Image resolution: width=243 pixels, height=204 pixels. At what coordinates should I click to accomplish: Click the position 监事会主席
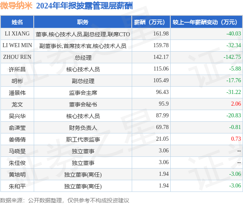point(83,93)
